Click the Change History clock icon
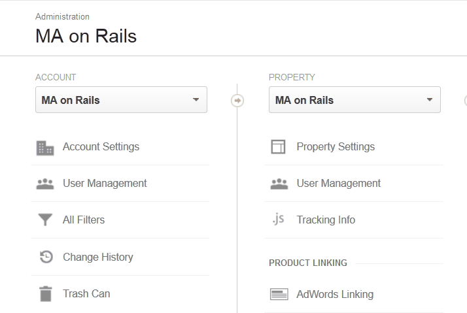 (x=46, y=257)
